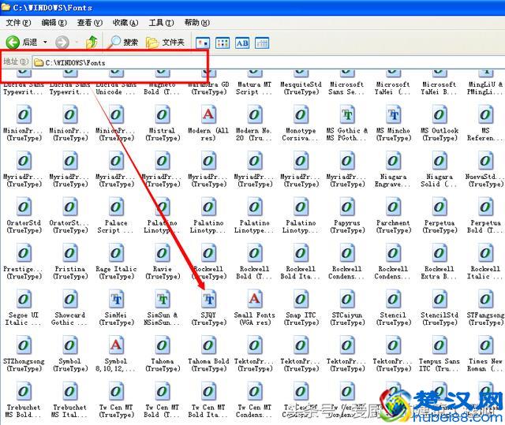This screenshot has height=425, width=505.
Task: Click the address bar showing C:\WINDOWS\Fonts
Action: [x=118, y=62]
